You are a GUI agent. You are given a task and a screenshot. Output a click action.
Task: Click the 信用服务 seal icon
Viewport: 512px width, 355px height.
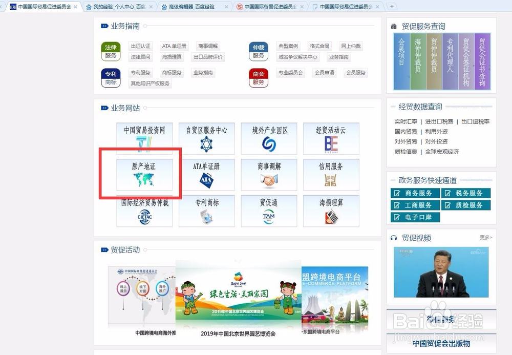331,175
